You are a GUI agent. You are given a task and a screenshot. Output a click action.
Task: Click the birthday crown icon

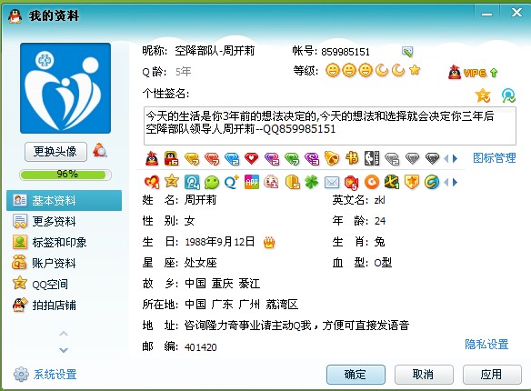[269, 242]
